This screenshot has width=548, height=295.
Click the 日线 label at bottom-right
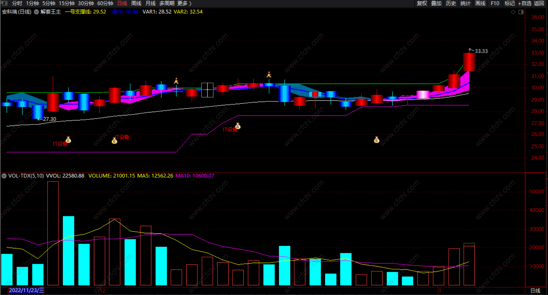pos(536,291)
